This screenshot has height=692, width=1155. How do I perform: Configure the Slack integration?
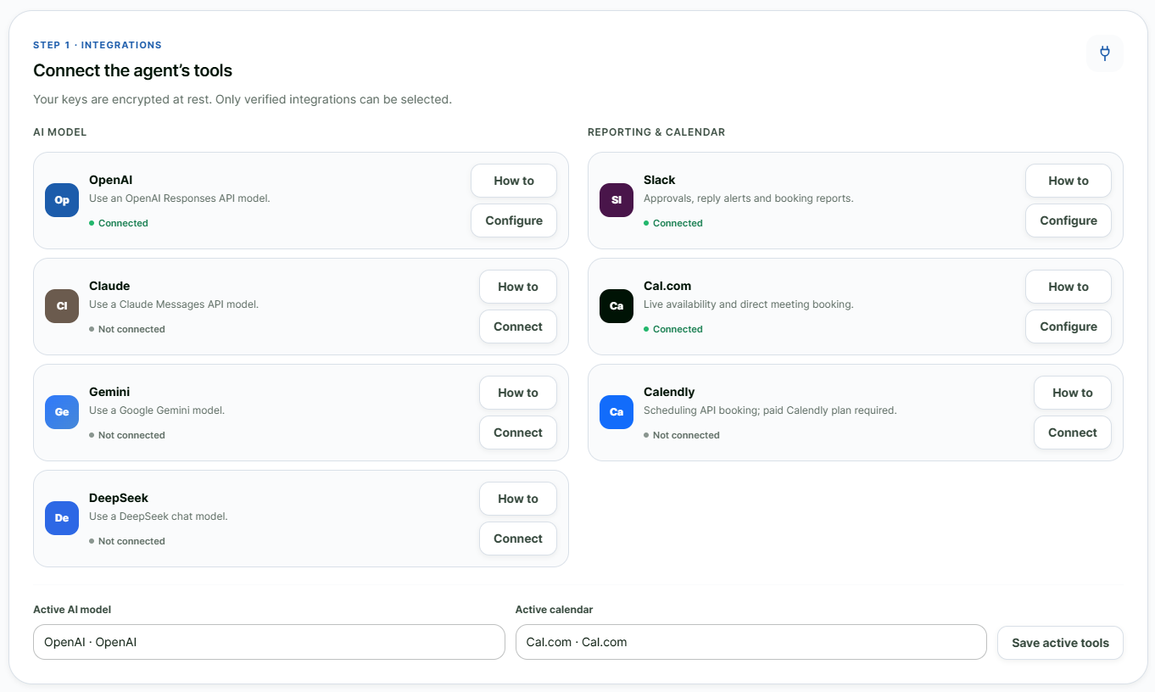1069,220
